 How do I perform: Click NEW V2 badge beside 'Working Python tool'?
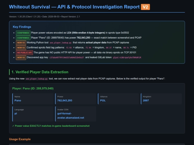(x=21, y=43)
